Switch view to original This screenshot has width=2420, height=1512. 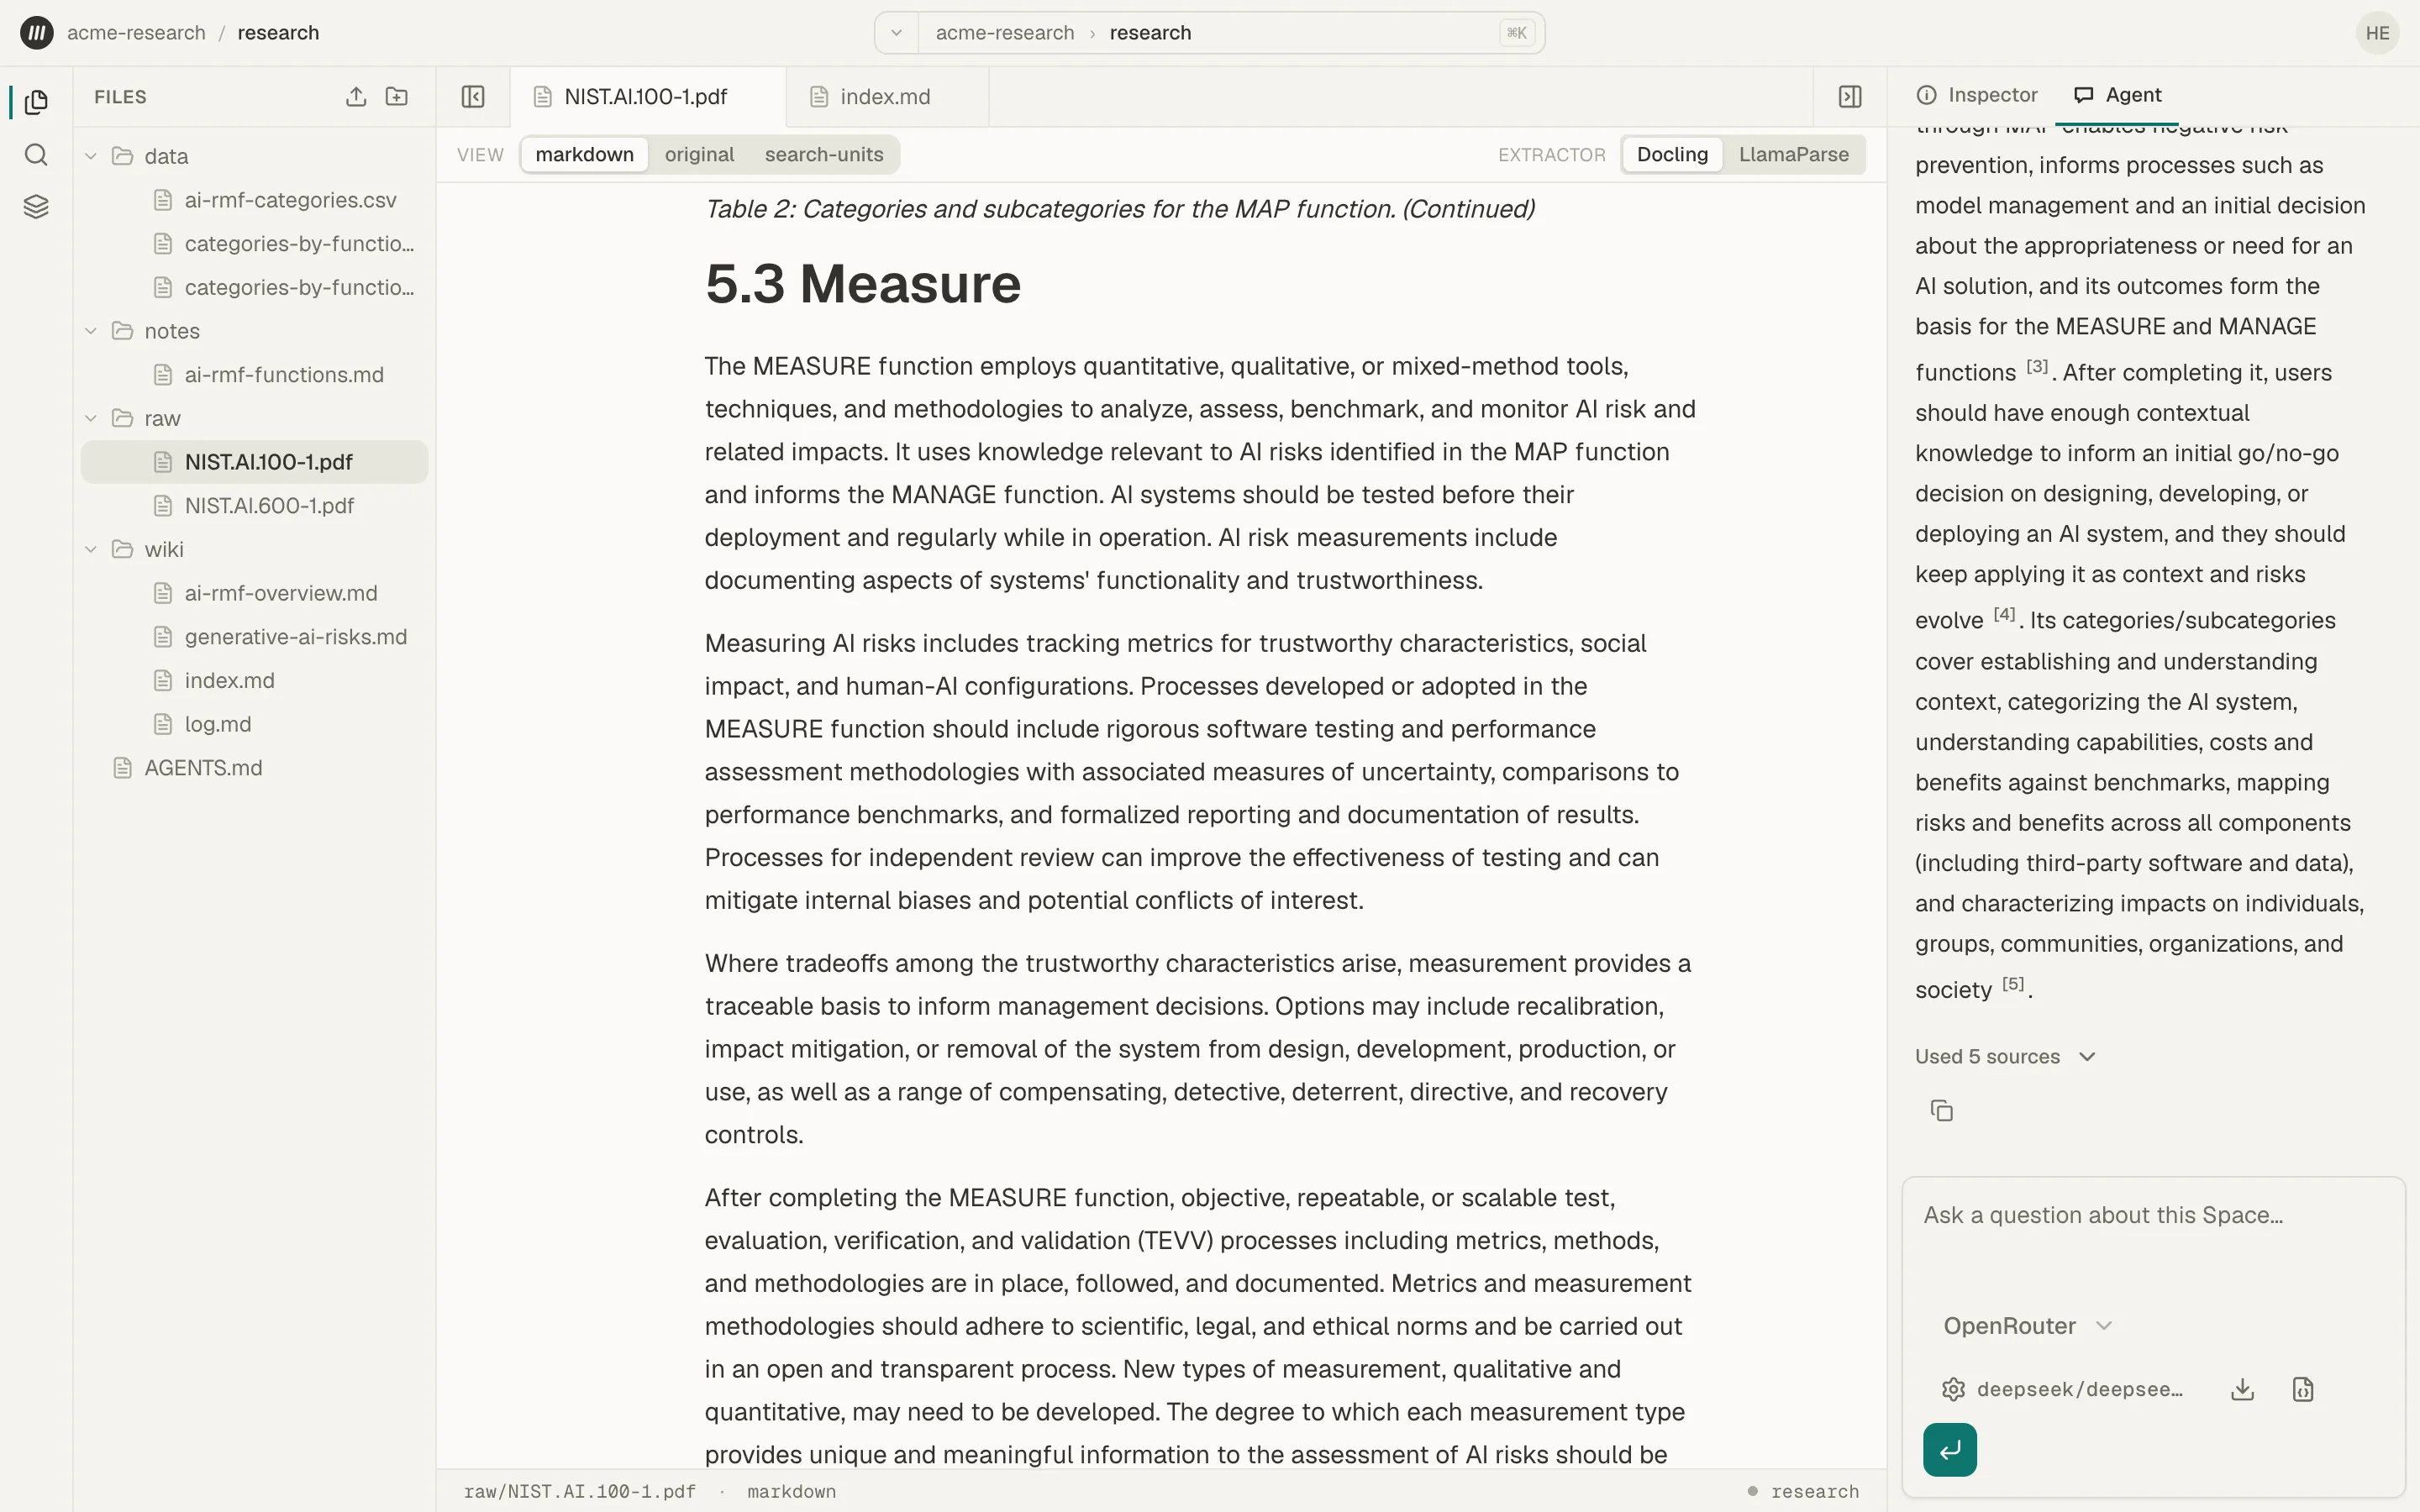(x=699, y=155)
